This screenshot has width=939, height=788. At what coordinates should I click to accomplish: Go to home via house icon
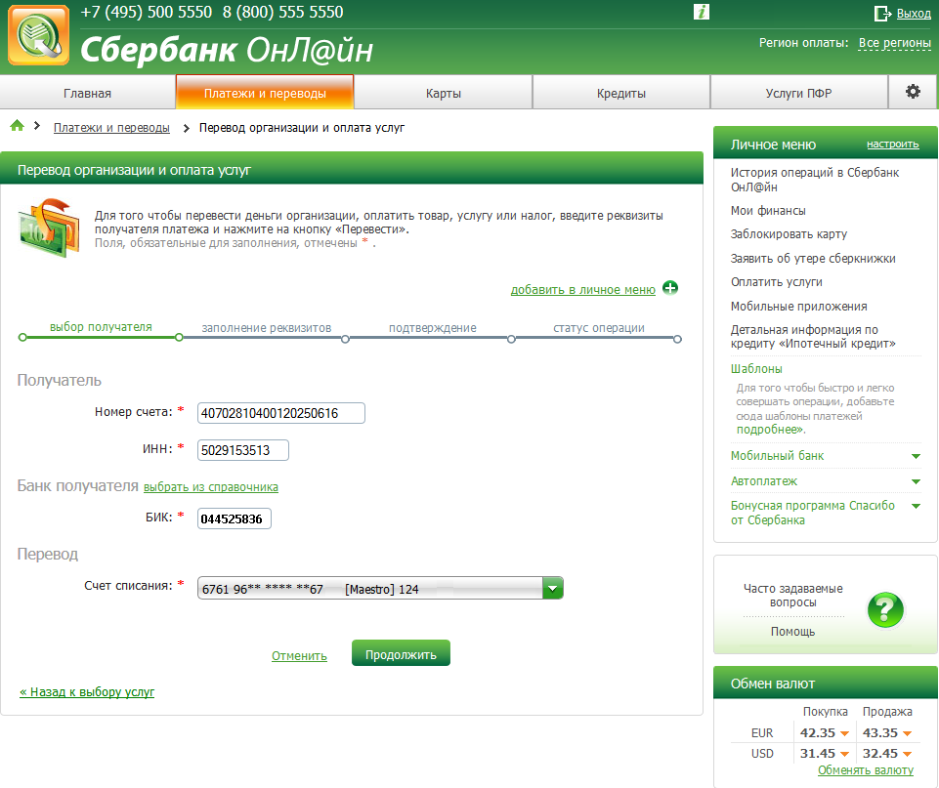click(18, 126)
